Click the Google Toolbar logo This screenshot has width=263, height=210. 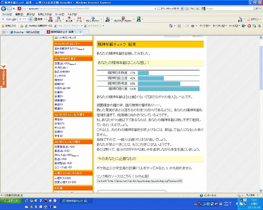pos(11,19)
